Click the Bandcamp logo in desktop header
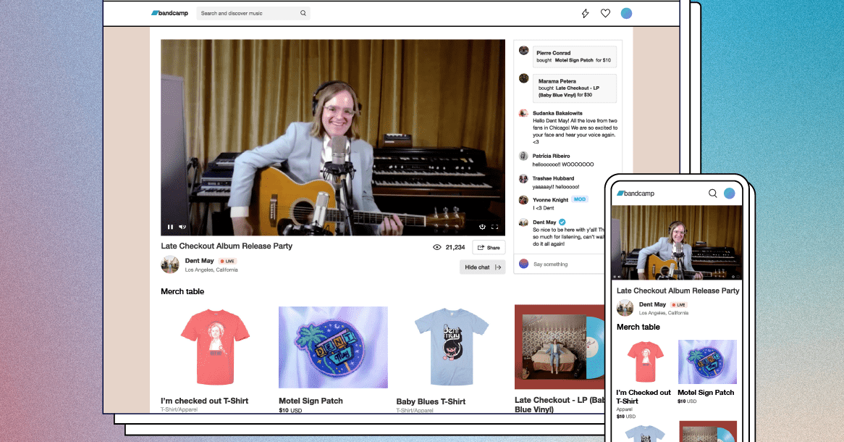This screenshot has width=844, height=442. click(169, 13)
